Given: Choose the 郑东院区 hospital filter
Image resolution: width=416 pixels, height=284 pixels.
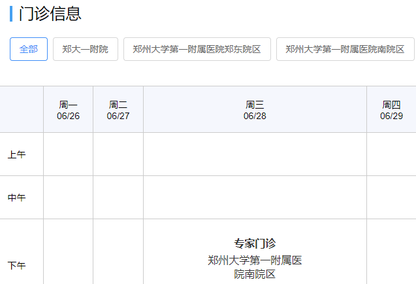Looking at the screenshot, I should [197, 49].
